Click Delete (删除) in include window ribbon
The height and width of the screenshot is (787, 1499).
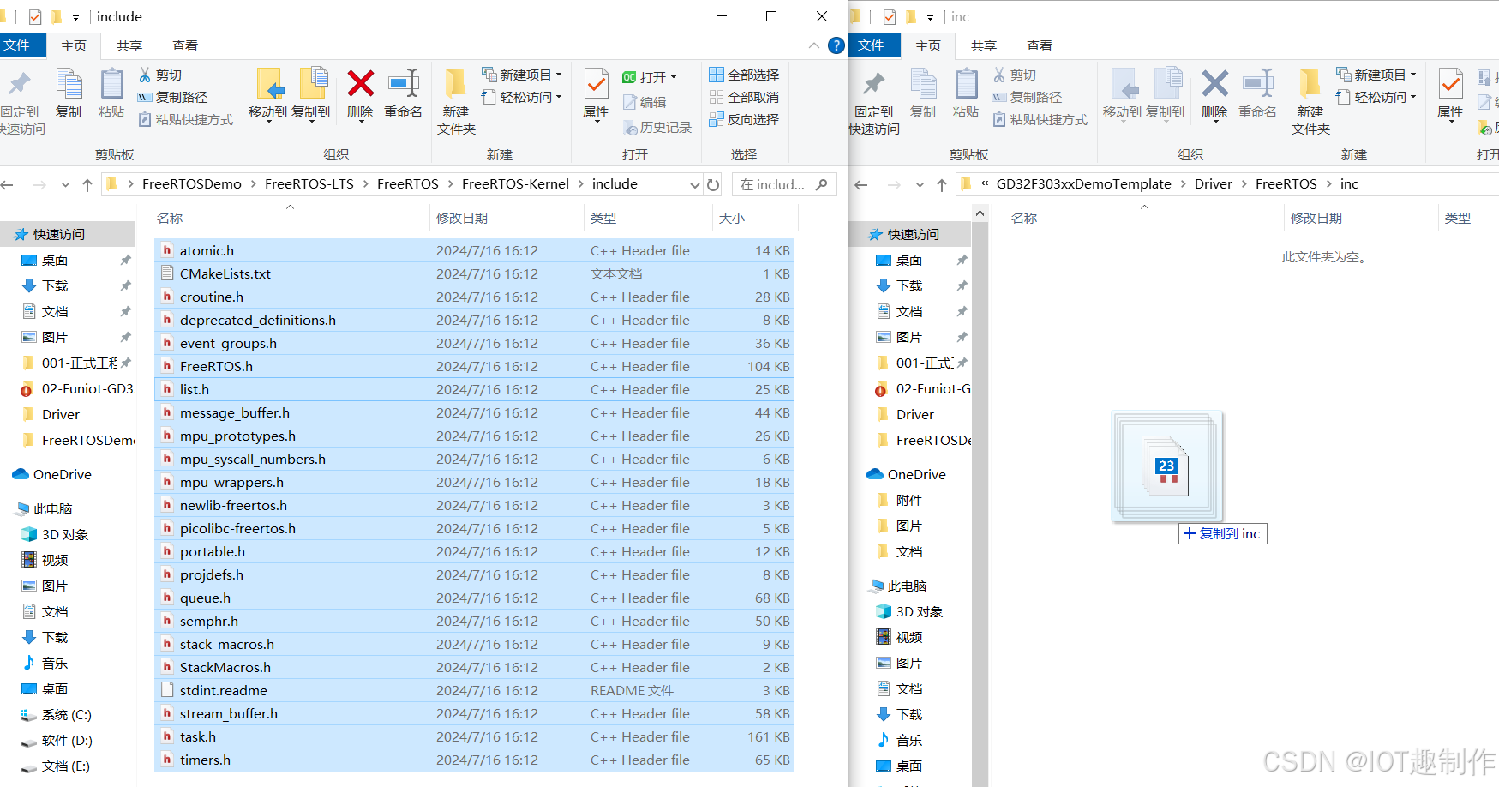pyautogui.click(x=360, y=94)
